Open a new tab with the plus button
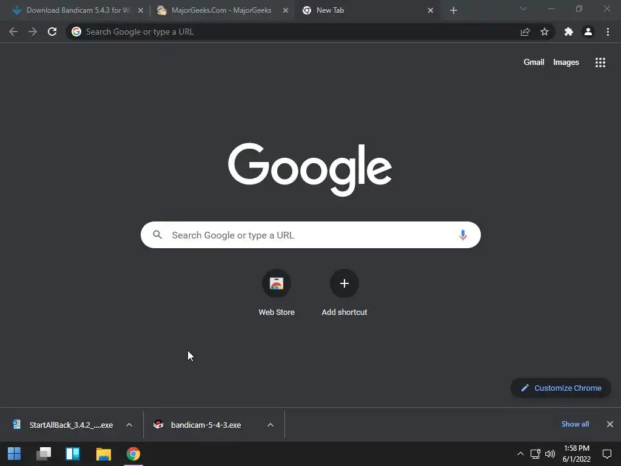 [x=454, y=10]
